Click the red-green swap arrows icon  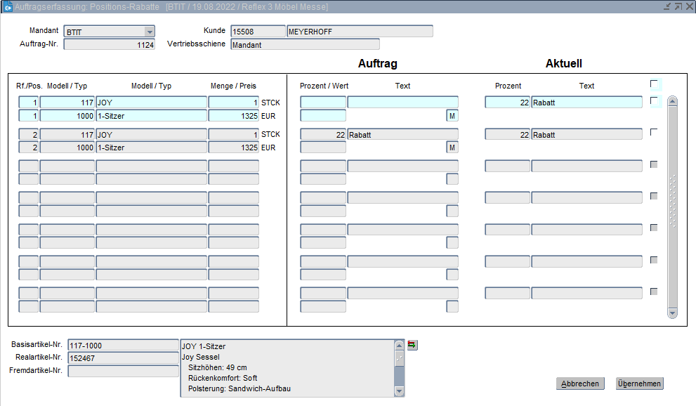tap(412, 345)
